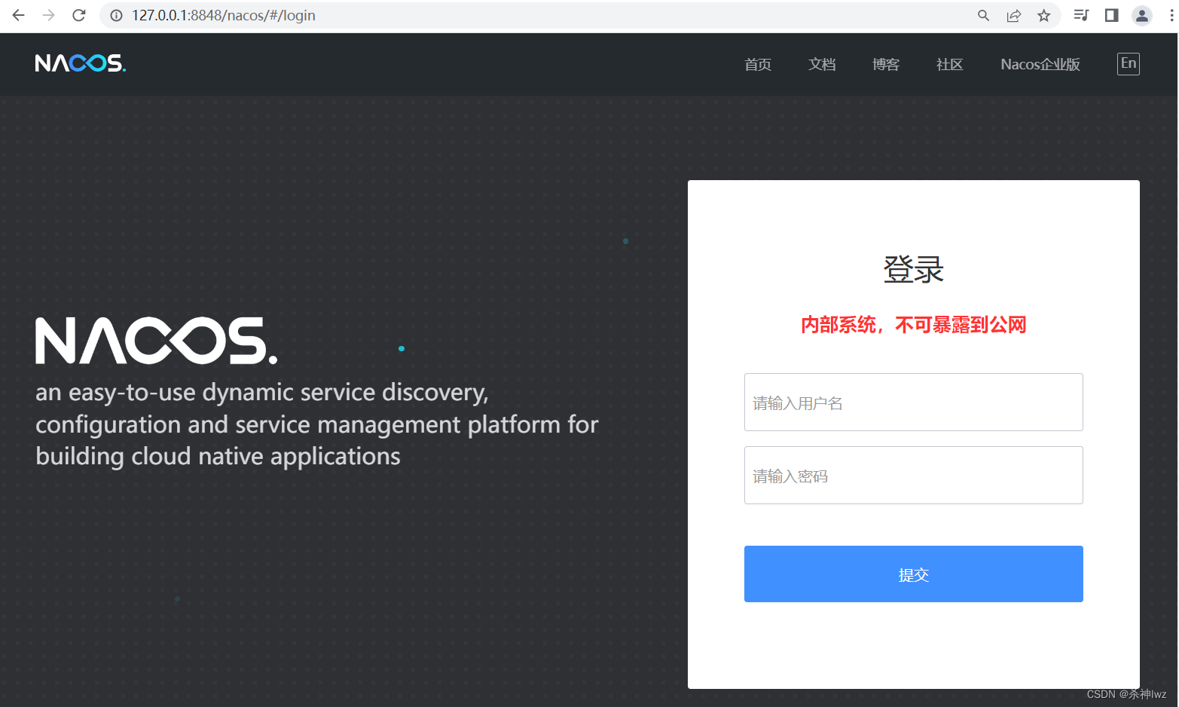Viewport: 1179px width, 707px height.
Task: Open the 社区 nav item
Action: click(x=950, y=64)
